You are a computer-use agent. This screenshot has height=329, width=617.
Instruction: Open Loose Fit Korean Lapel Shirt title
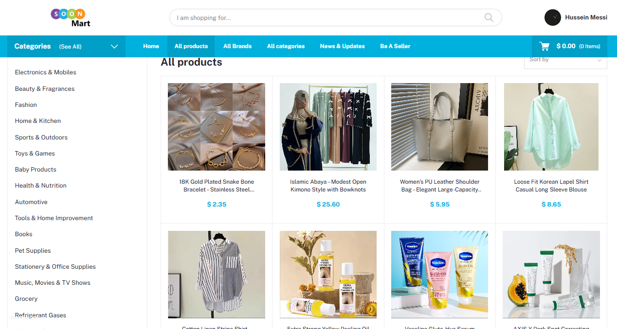551,186
